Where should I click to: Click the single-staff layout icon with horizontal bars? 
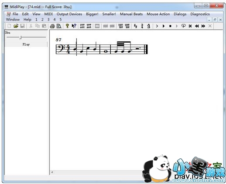click(x=97, y=26)
